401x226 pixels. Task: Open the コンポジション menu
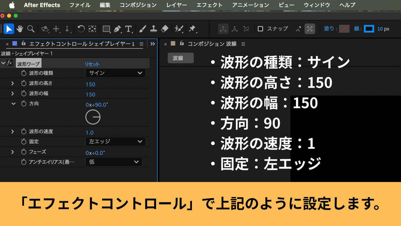click(138, 5)
